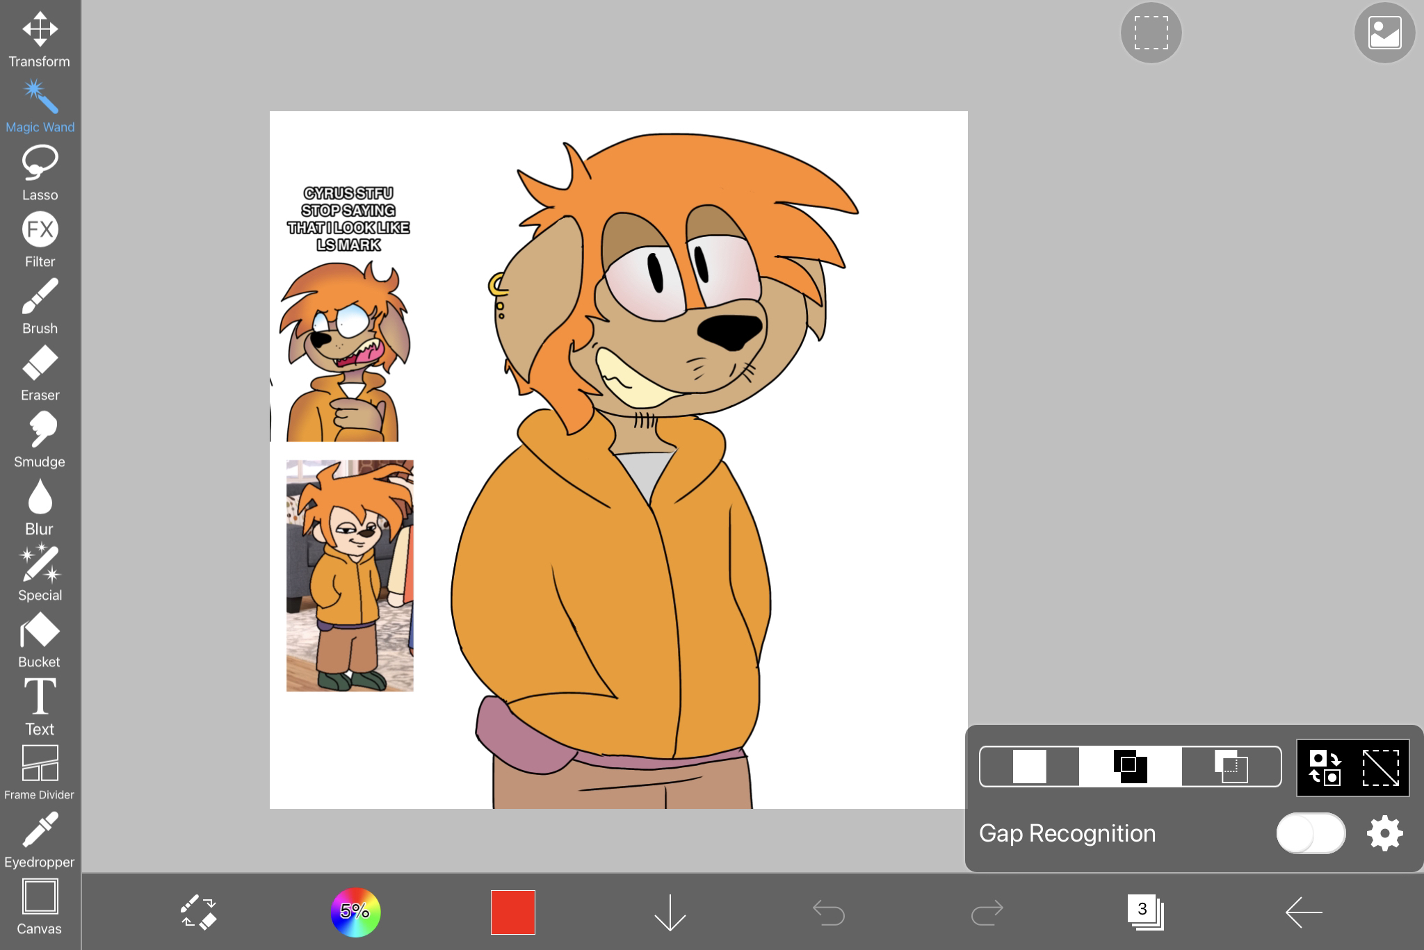Open the layers panel showing 3
This screenshot has width=1424, height=950.
tap(1144, 912)
